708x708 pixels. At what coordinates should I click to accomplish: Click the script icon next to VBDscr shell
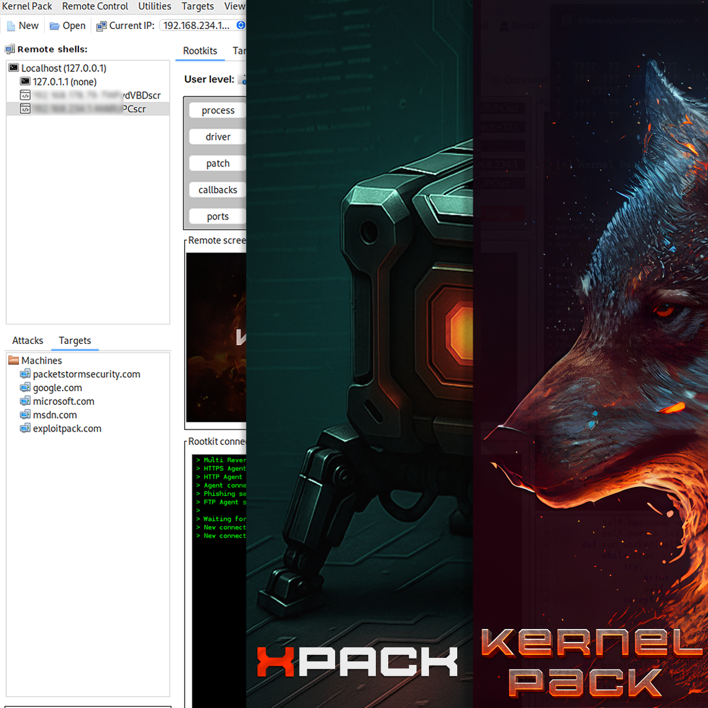[x=26, y=95]
